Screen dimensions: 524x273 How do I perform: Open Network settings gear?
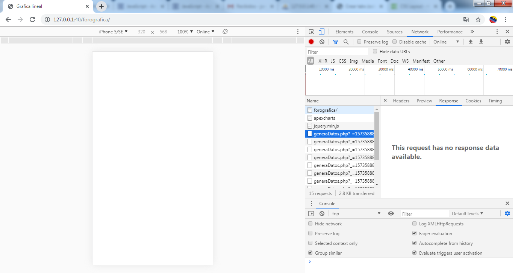point(507,42)
